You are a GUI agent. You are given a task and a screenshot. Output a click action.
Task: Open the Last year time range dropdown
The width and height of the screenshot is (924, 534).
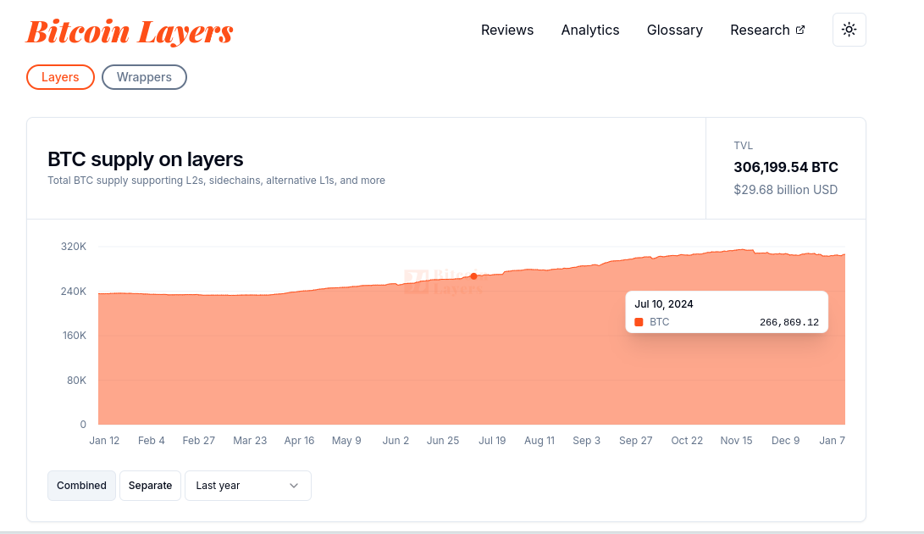tap(247, 485)
